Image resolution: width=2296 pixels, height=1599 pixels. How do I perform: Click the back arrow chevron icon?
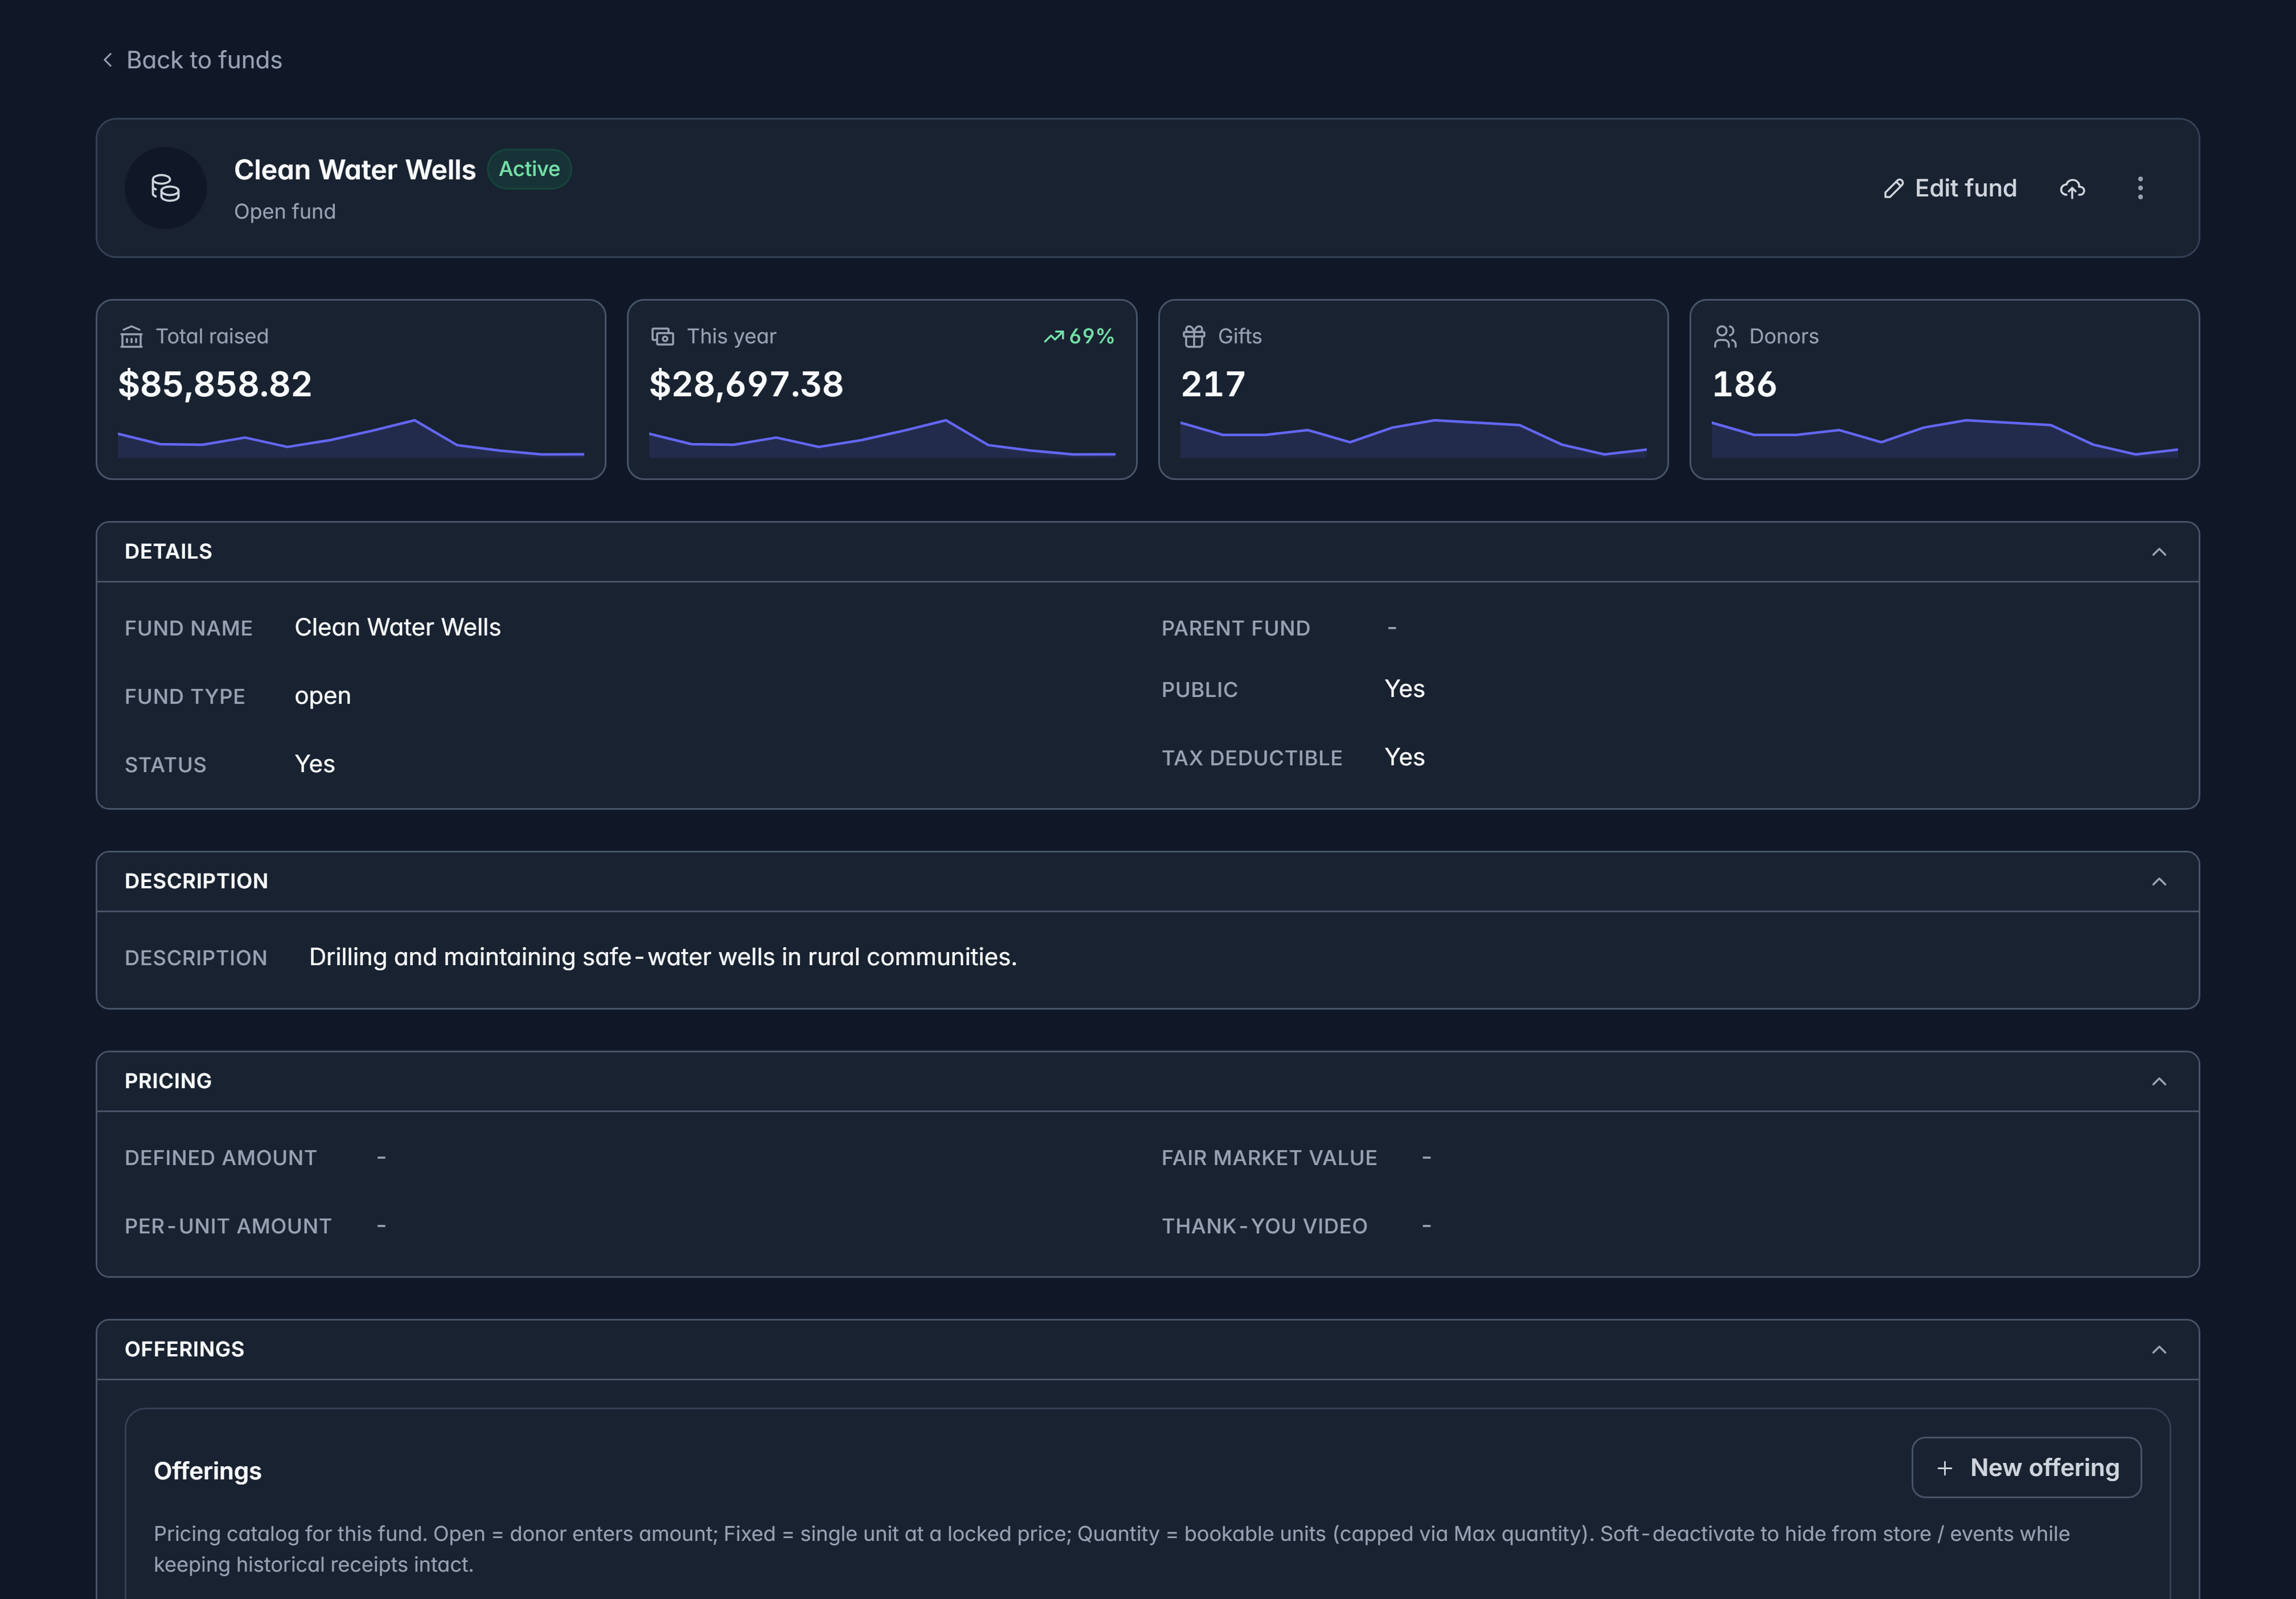click(108, 60)
